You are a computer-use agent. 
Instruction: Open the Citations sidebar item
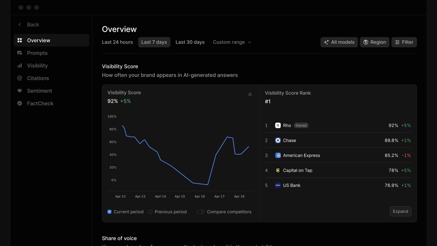click(52, 78)
